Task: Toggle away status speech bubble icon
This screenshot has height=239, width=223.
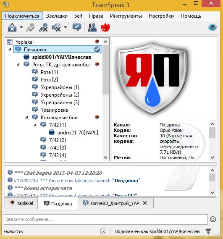Action: coord(77,27)
